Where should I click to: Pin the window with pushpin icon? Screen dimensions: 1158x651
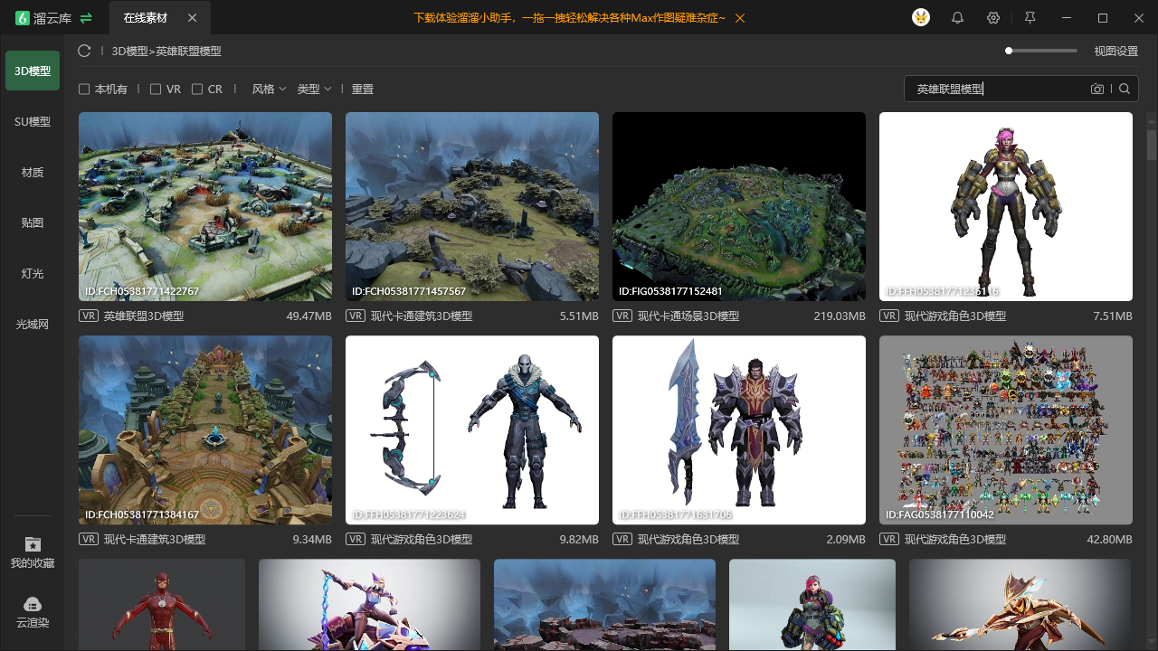pyautogui.click(x=1030, y=18)
